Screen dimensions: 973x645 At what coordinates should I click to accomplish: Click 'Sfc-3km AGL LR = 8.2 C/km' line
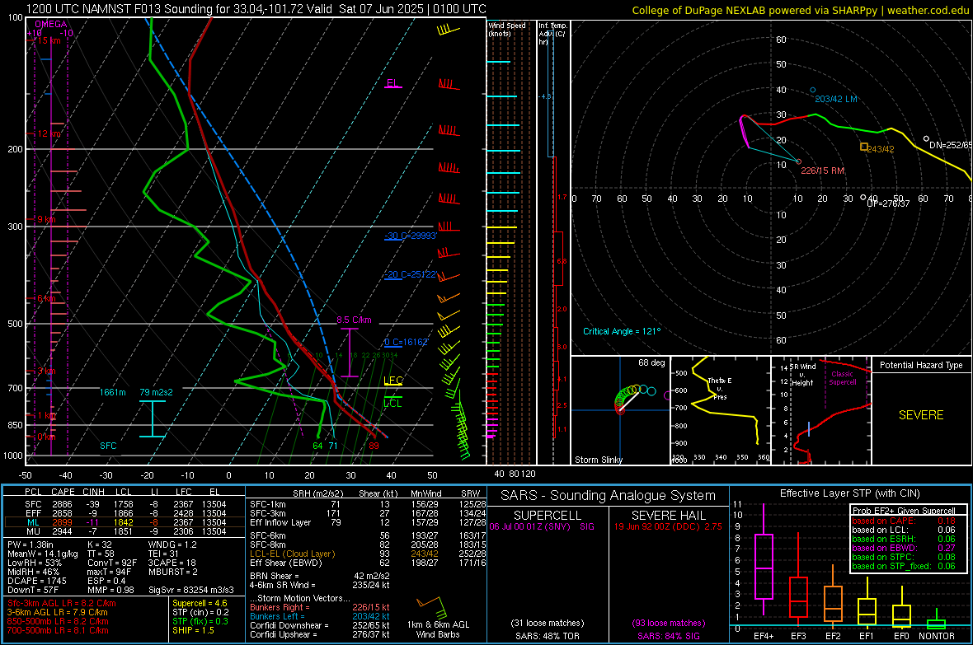62,604
